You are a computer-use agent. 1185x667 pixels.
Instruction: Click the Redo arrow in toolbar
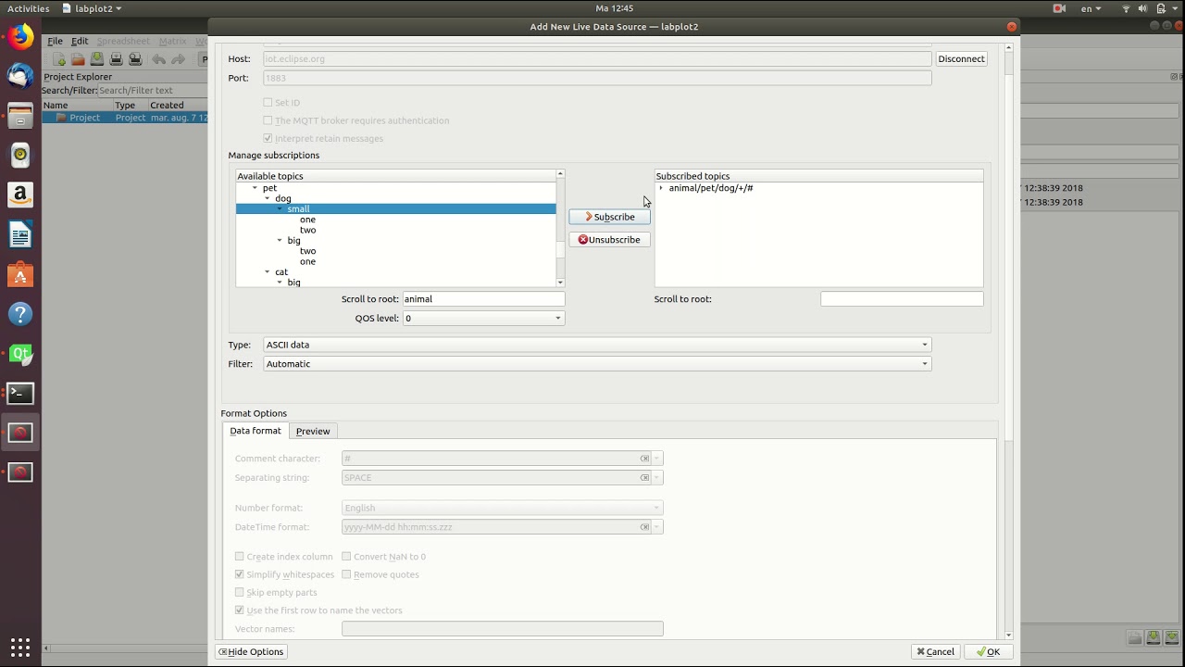point(178,59)
